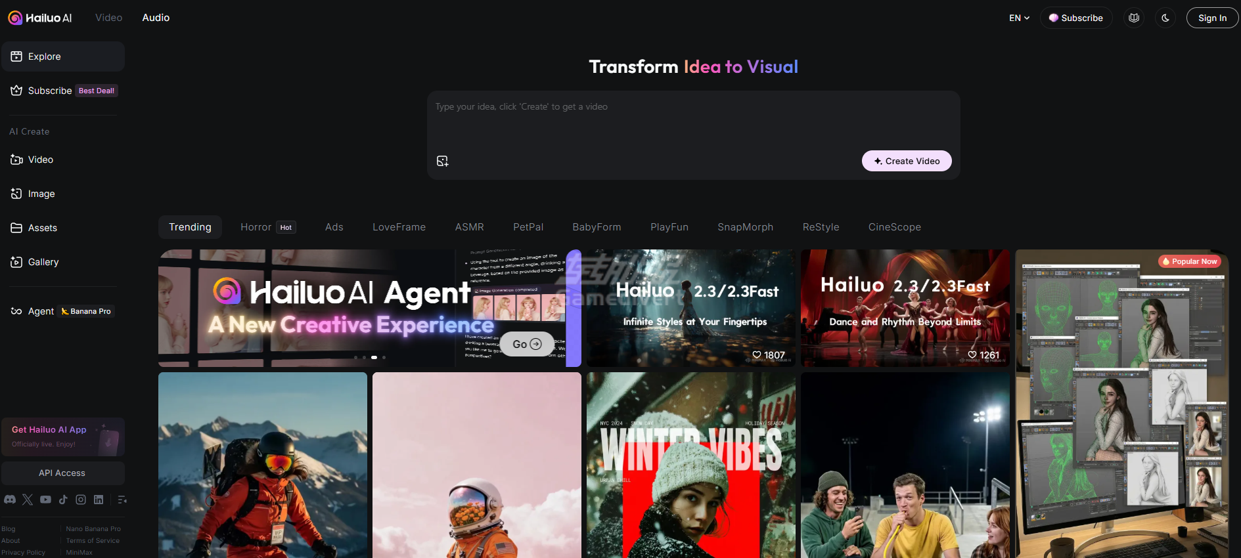The image size is (1241, 558).
Task: Click the TikTok icon
Action: click(63, 500)
